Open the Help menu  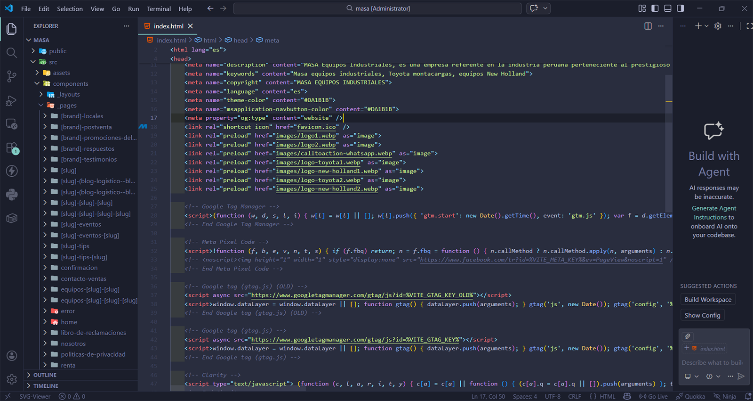coord(185,8)
